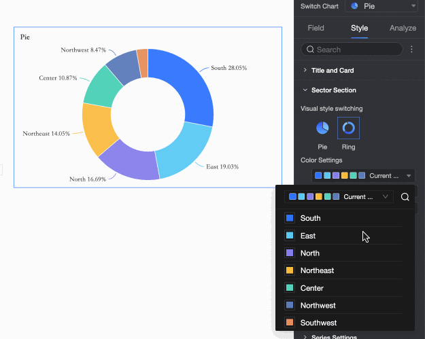Select the Pie visual style icon

tap(322, 128)
